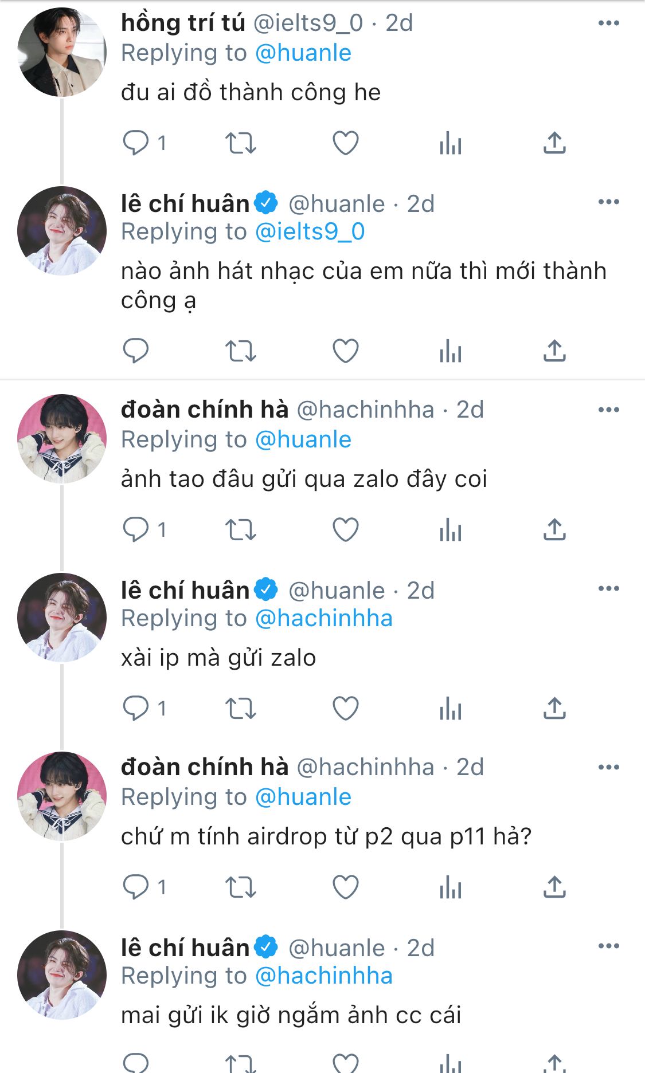
Task: View analytics for the airdrop tweet
Action: click(451, 887)
